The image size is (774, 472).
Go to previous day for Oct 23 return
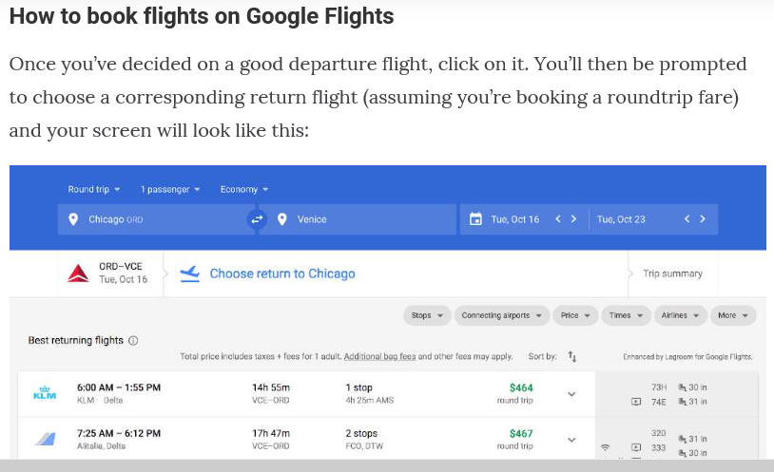click(687, 219)
